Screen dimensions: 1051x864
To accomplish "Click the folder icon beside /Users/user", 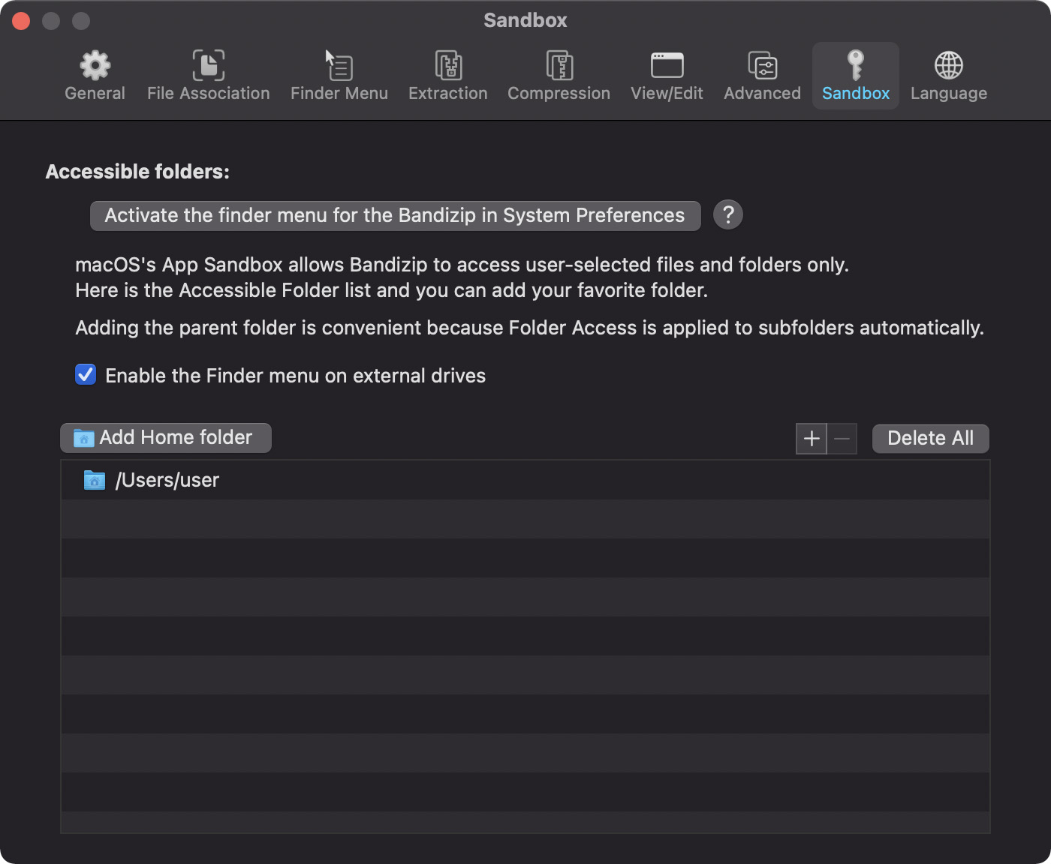I will pos(95,480).
